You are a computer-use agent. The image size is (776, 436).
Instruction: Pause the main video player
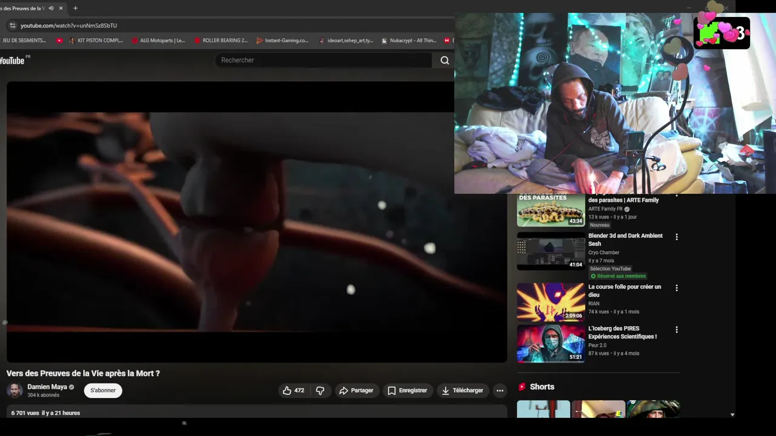256,222
